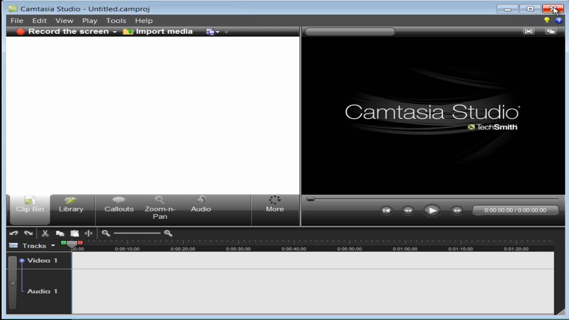This screenshot has height=320, width=569.
Task: Click the Paste clipboard icon
Action: [x=75, y=233]
